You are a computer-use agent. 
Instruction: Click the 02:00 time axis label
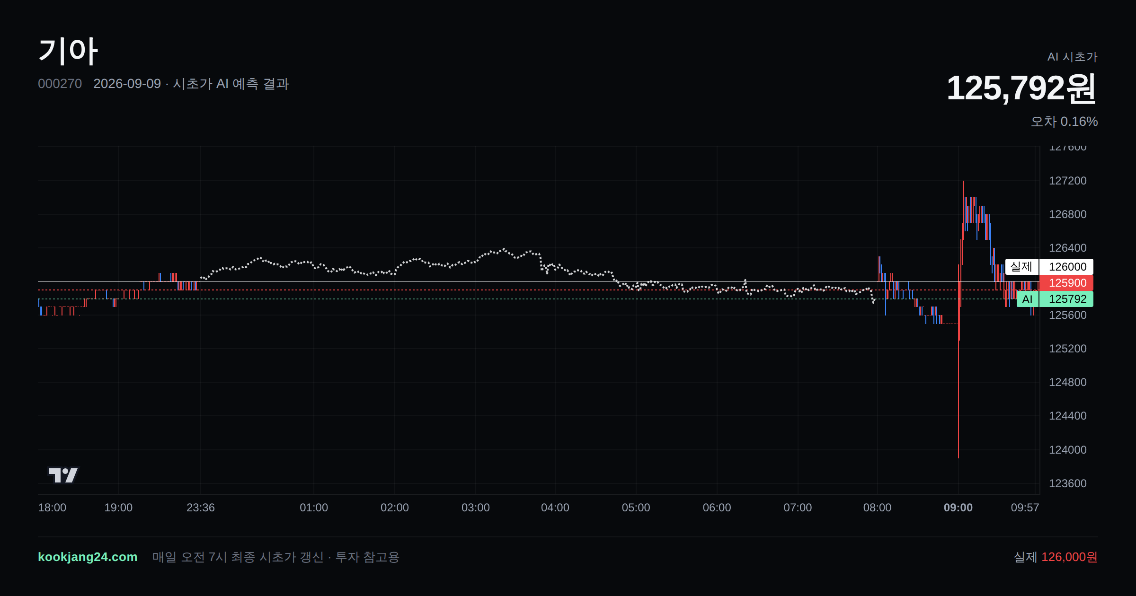[395, 508]
